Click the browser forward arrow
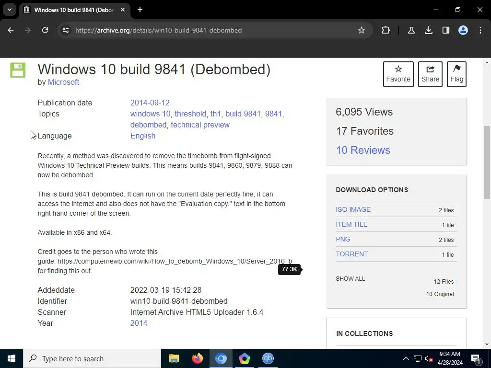 pos(28,30)
